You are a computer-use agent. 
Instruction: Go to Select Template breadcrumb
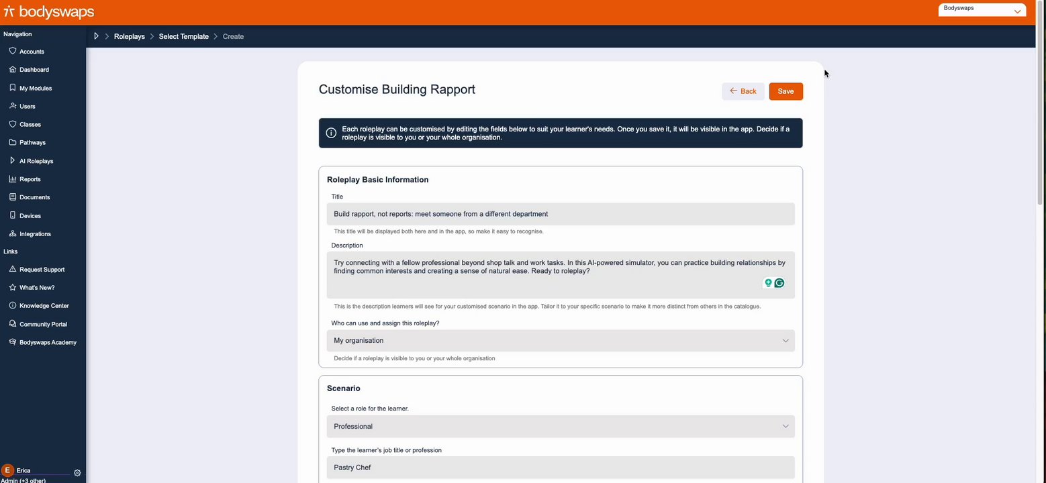click(x=184, y=36)
